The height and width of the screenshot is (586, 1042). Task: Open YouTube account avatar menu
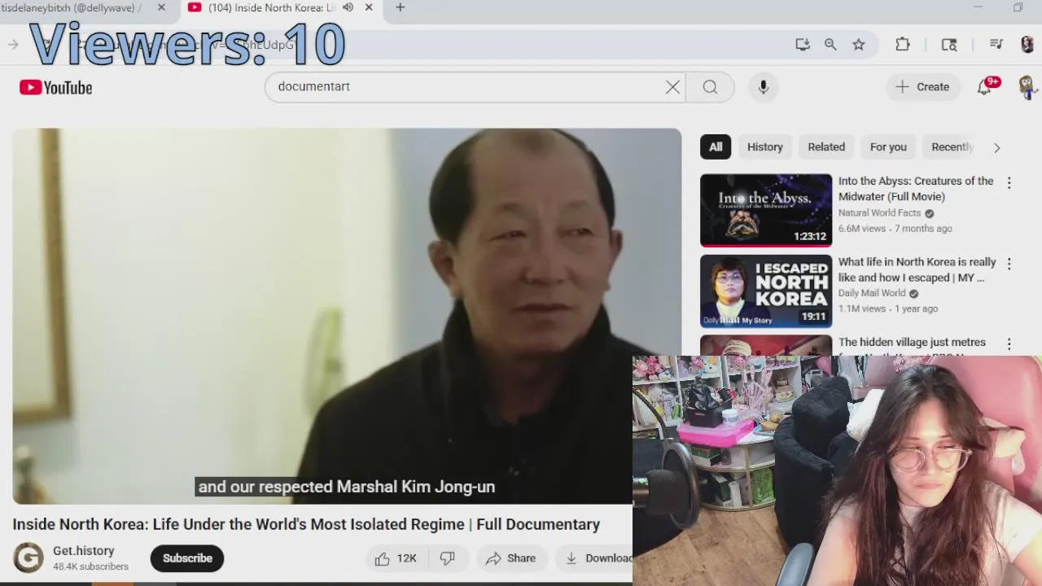click(1027, 87)
